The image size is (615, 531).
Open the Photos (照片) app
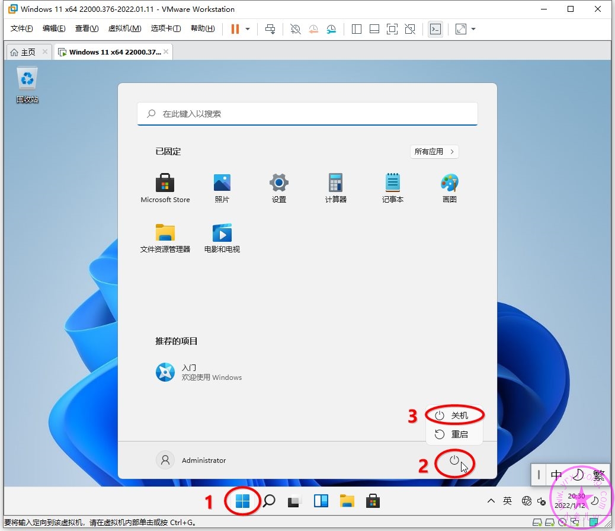click(x=222, y=188)
